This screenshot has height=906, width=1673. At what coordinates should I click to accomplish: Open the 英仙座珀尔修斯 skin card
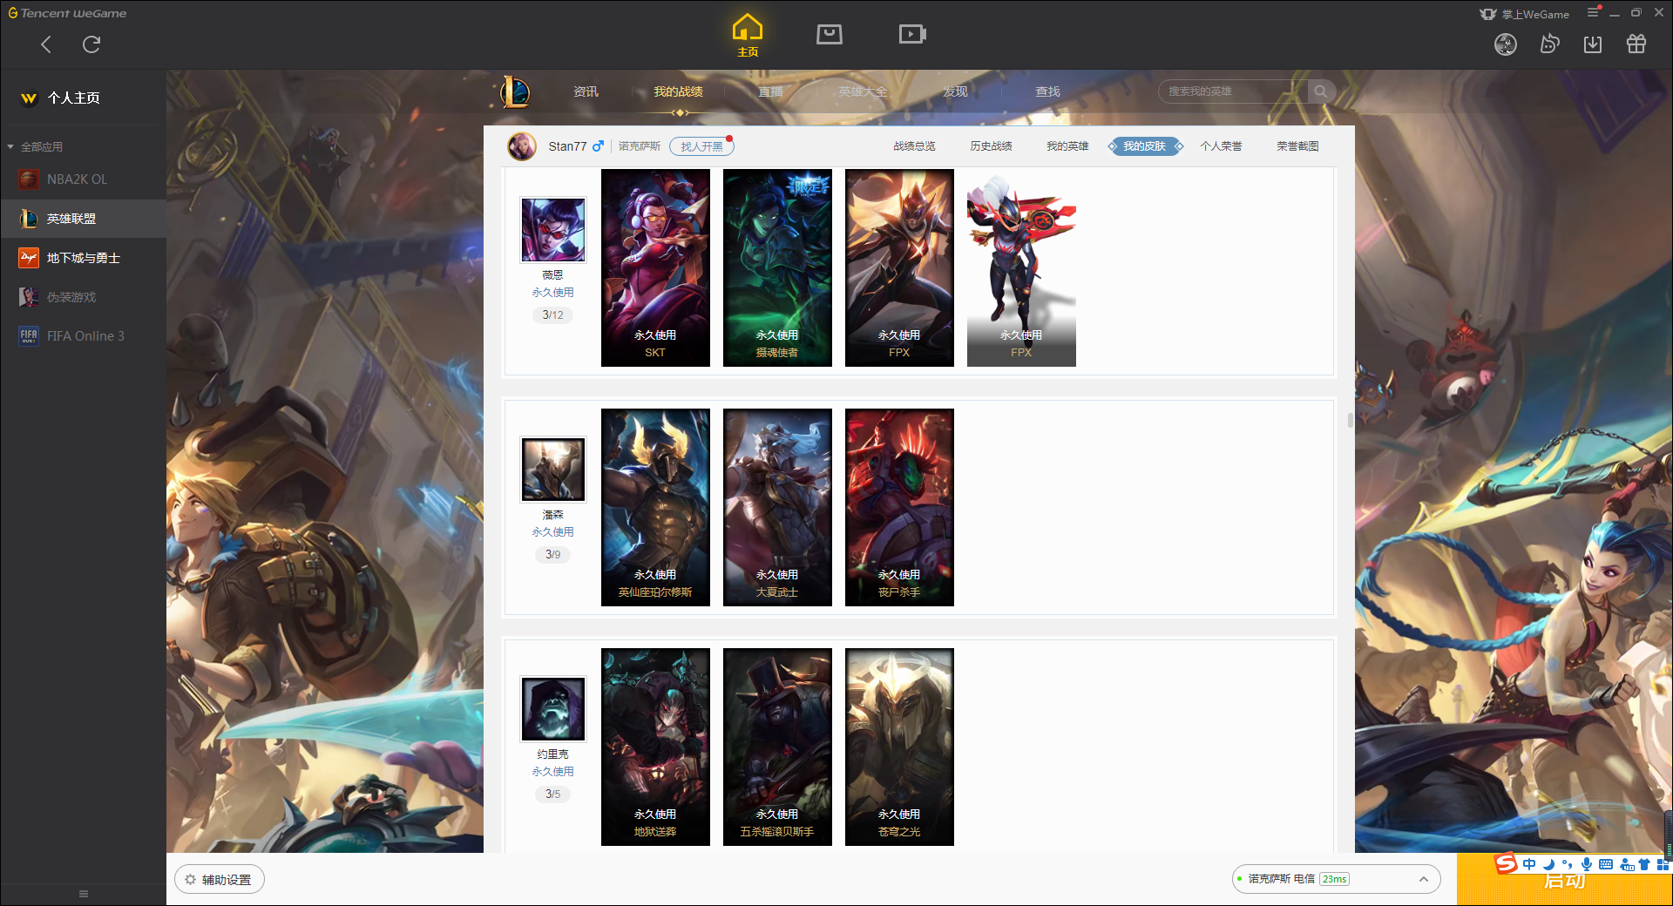tap(655, 507)
